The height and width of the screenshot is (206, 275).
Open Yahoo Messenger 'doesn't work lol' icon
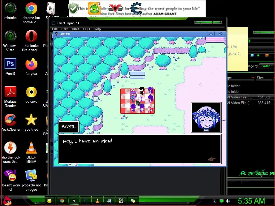(x=10, y=181)
